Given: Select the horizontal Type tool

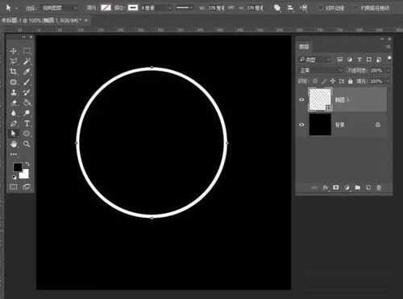Looking at the screenshot, I should tap(27, 124).
